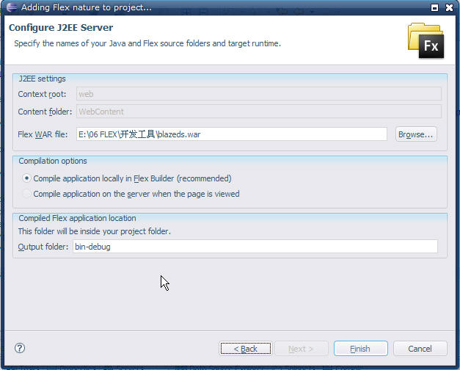The image size is (460, 370).
Task: Browse for the Flex WAR file
Action: 416,134
